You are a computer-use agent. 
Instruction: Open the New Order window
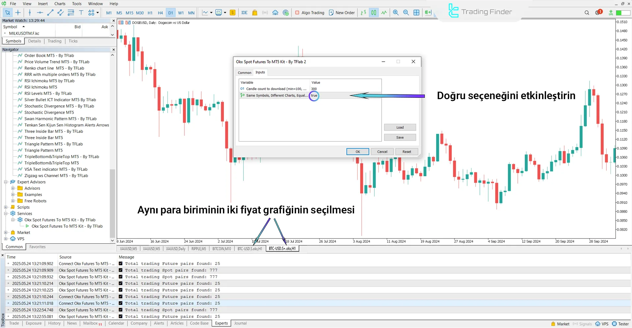pyautogui.click(x=342, y=13)
